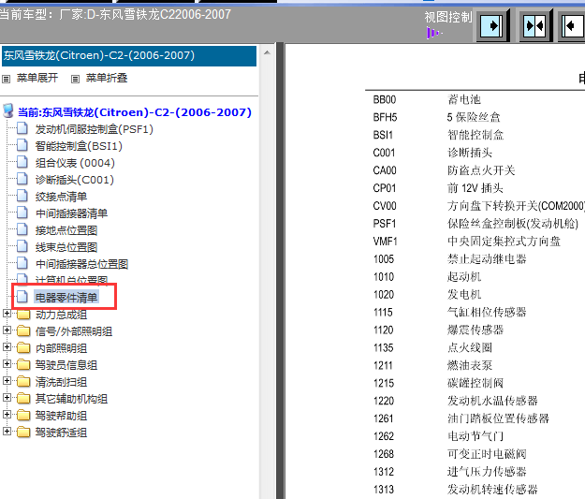This screenshot has height=499, width=585.
Task: Expand the 清洗刮扫组 tree node
Action: coord(7,380)
